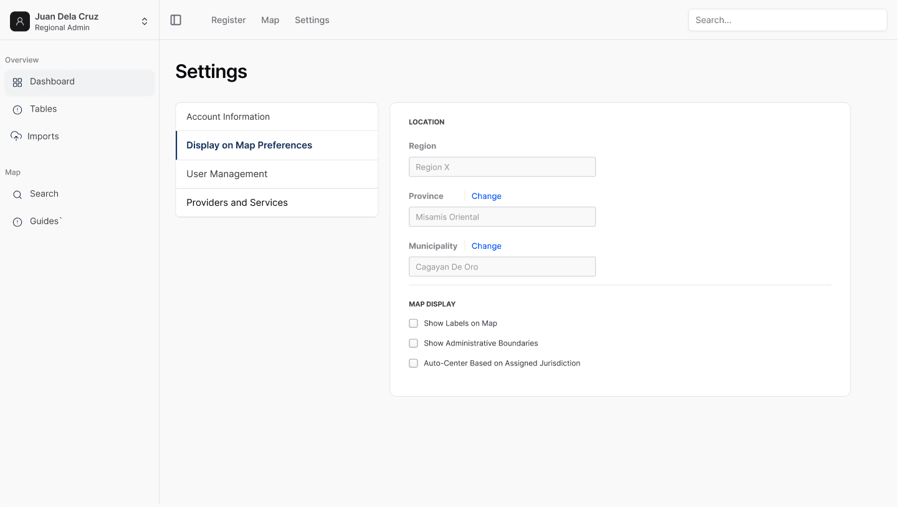Click the top Search input field
Viewport: 898px width, 507px height.
787,20
